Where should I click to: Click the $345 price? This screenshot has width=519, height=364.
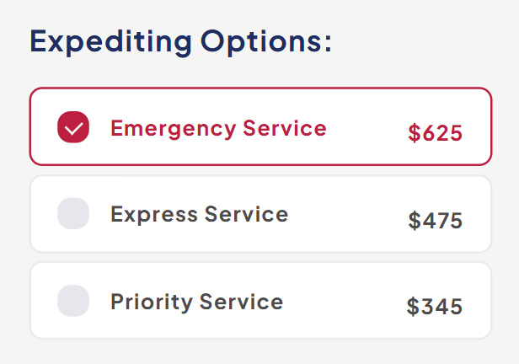click(x=435, y=307)
